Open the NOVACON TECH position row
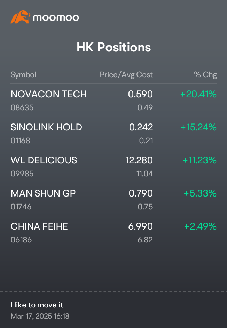This screenshot has width=227, height=328. click(x=113, y=101)
